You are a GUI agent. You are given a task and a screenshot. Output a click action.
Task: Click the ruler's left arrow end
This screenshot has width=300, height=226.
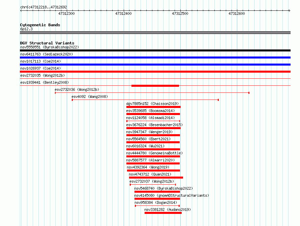tap(21, 11)
